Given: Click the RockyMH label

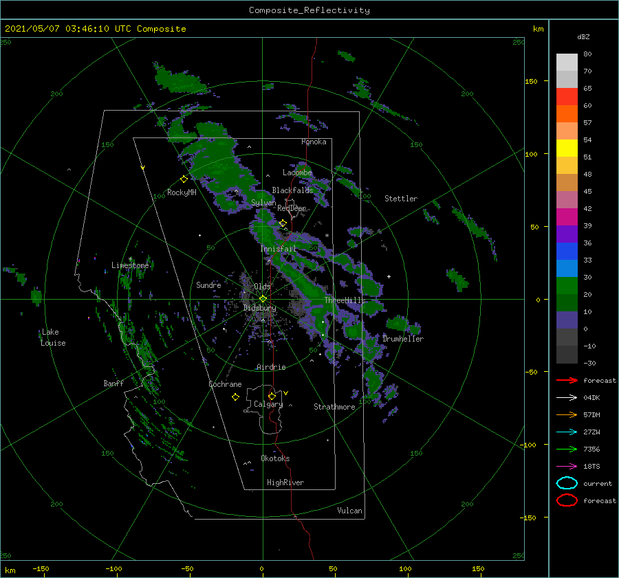Looking at the screenshot, I should (182, 192).
